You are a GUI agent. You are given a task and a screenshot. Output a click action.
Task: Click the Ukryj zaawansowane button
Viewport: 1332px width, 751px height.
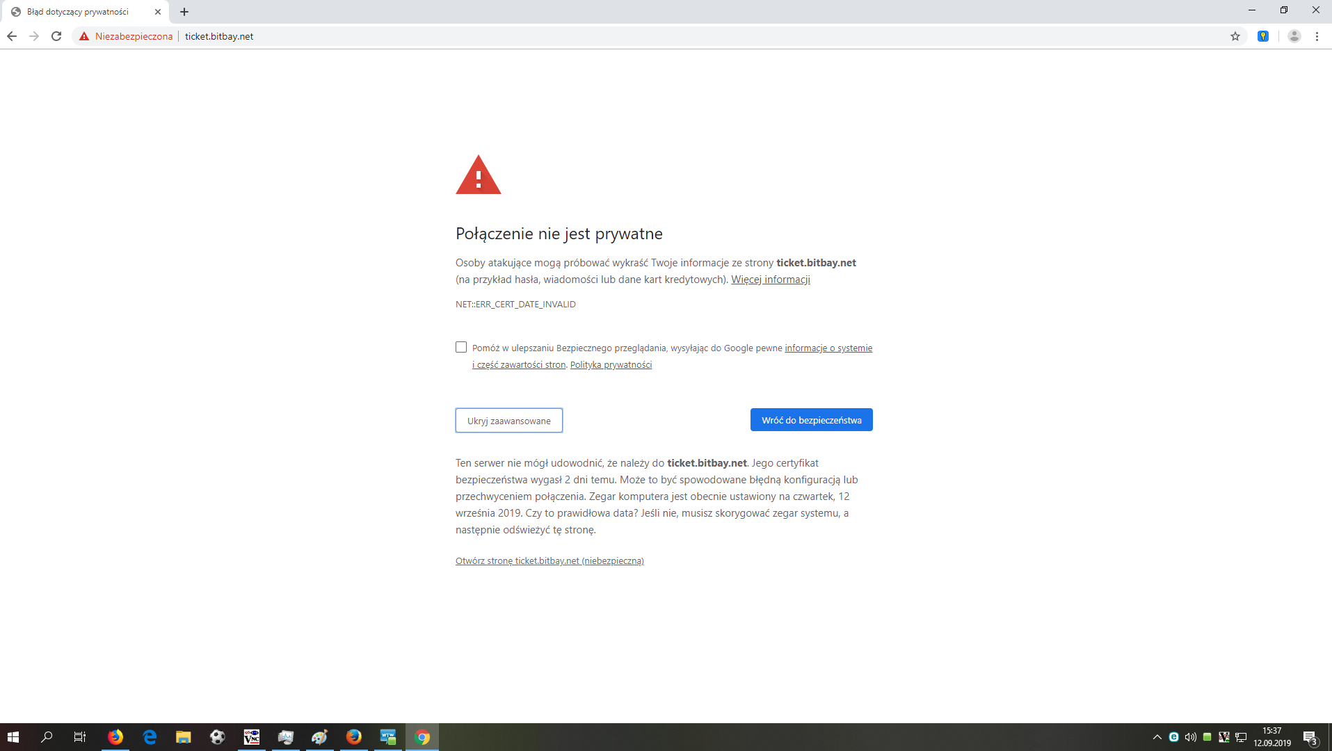click(x=508, y=421)
